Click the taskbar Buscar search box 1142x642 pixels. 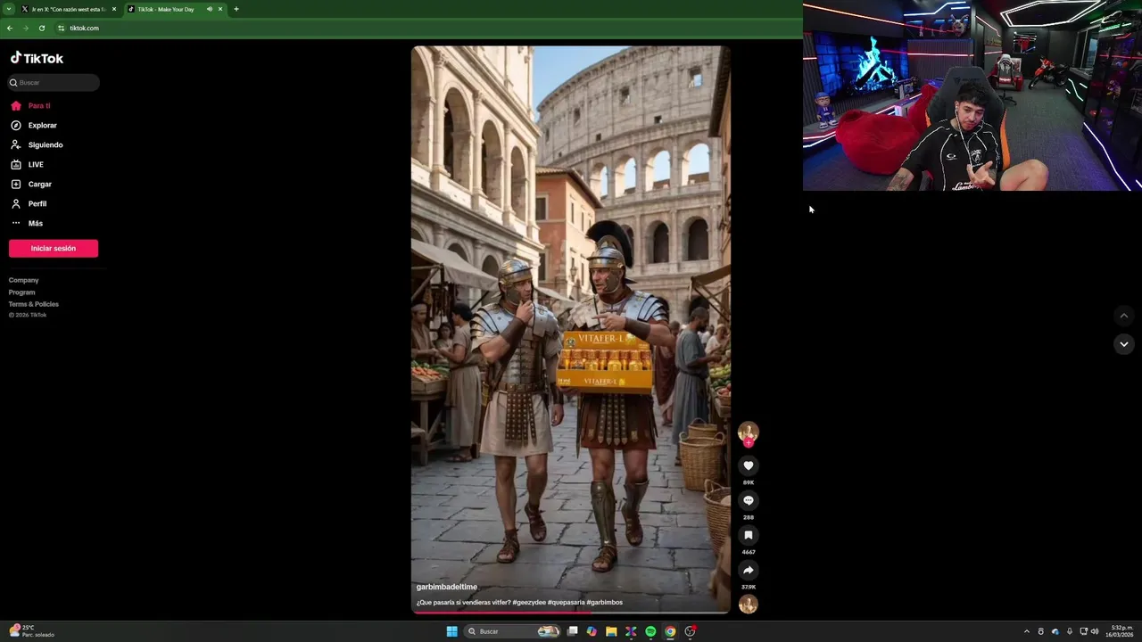point(513,631)
